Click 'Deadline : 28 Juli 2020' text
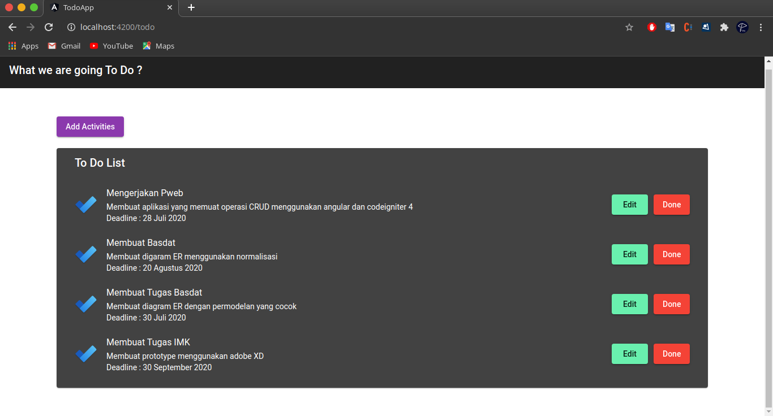Viewport: 773px width, 416px height. 146,218
